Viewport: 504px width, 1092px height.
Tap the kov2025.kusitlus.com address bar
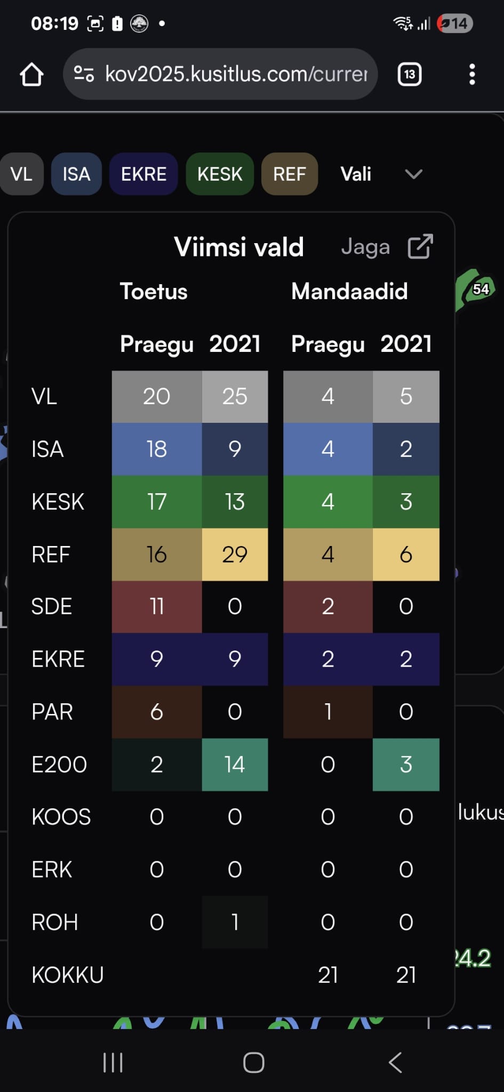[236, 74]
